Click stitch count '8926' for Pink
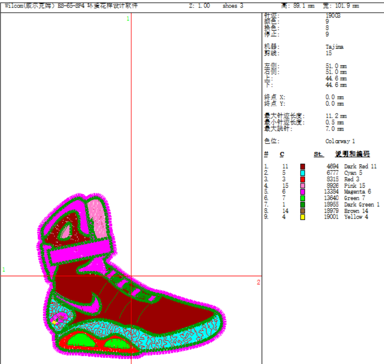384x364 pixels. click(332, 186)
